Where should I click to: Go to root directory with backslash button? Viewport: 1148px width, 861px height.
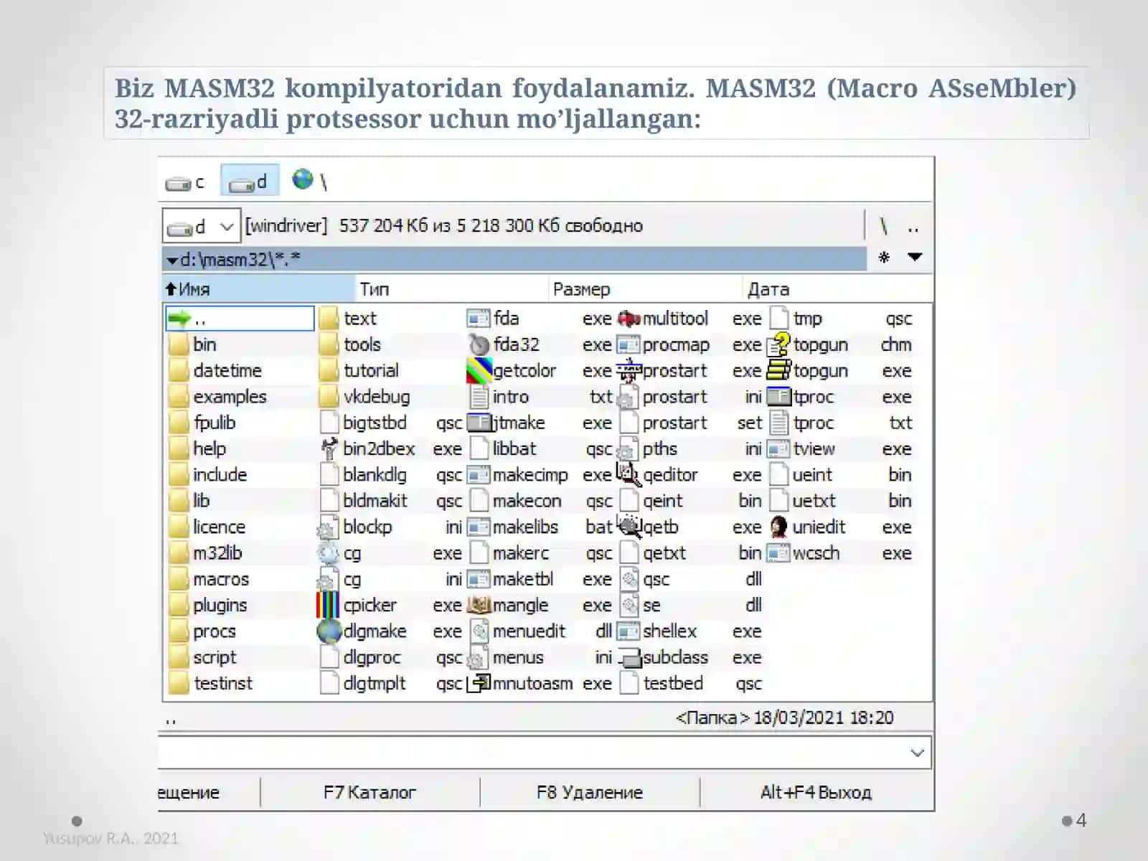884,227
